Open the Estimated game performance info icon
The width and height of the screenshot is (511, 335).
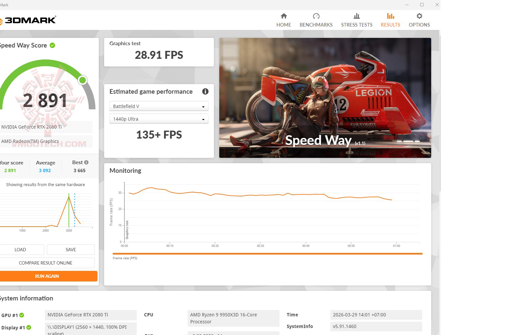coord(205,91)
